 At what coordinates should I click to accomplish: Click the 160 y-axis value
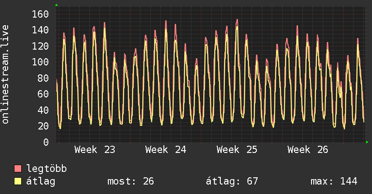coord(40,14)
